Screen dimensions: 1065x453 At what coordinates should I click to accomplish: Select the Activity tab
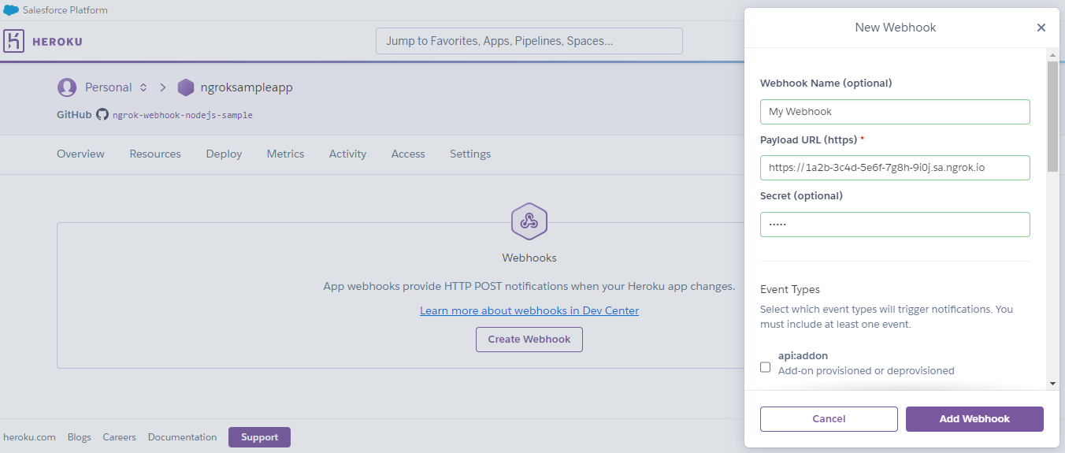pyautogui.click(x=347, y=154)
